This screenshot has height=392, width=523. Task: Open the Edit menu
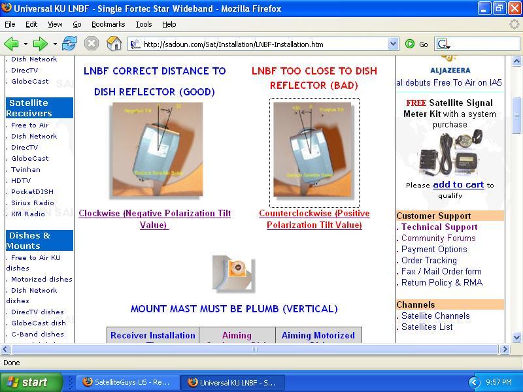tap(31, 24)
